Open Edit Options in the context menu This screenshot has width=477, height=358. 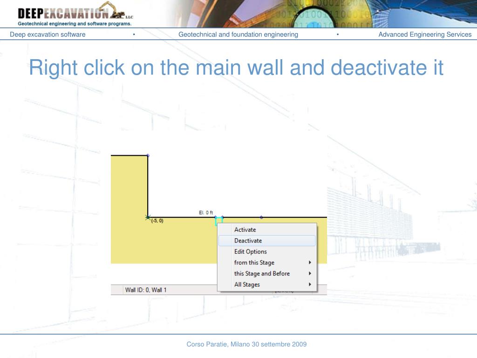pyautogui.click(x=267, y=252)
